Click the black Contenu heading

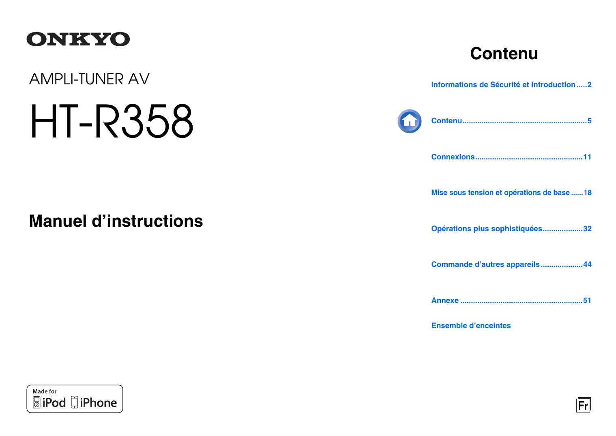504,54
